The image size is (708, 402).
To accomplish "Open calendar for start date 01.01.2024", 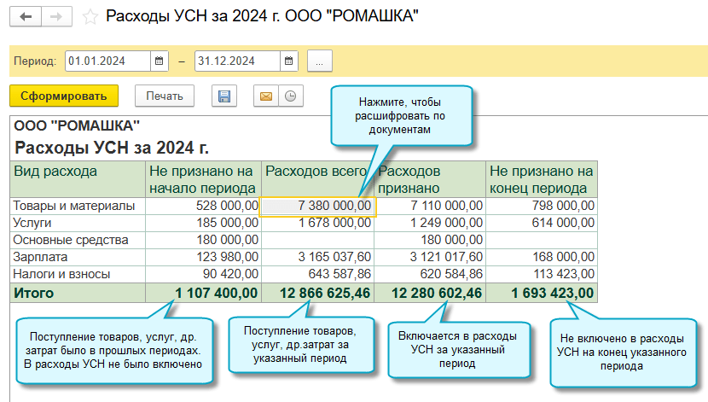I will (x=160, y=61).
